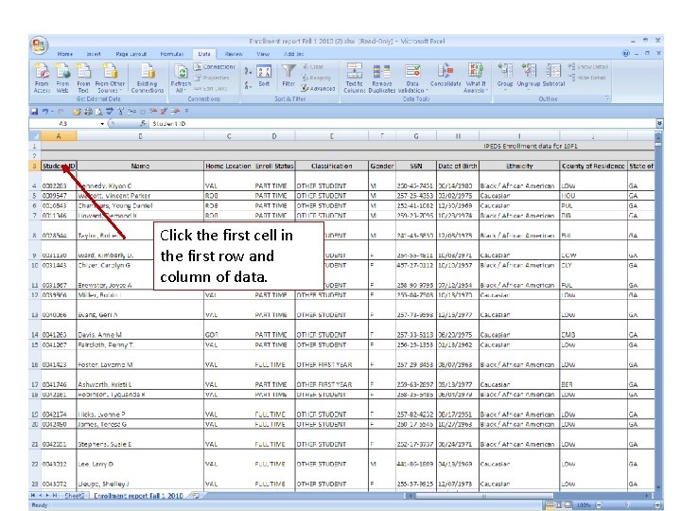Click the Consolidate tool
Image resolution: width=681 pixels, height=511 pixels.
coord(445,76)
